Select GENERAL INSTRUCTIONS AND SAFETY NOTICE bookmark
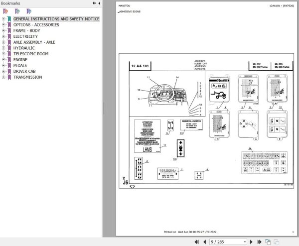This screenshot has width=299, height=246. (x=56, y=19)
